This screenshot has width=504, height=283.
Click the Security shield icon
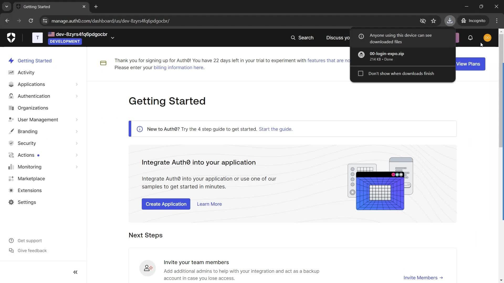click(x=11, y=143)
